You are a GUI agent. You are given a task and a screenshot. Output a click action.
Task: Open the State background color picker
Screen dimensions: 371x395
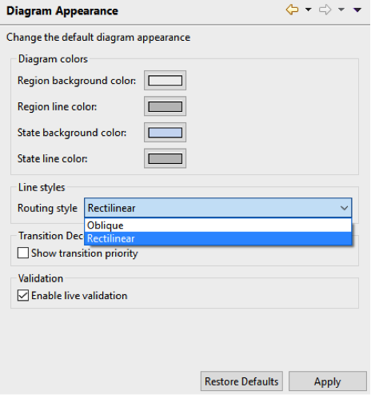pos(165,133)
